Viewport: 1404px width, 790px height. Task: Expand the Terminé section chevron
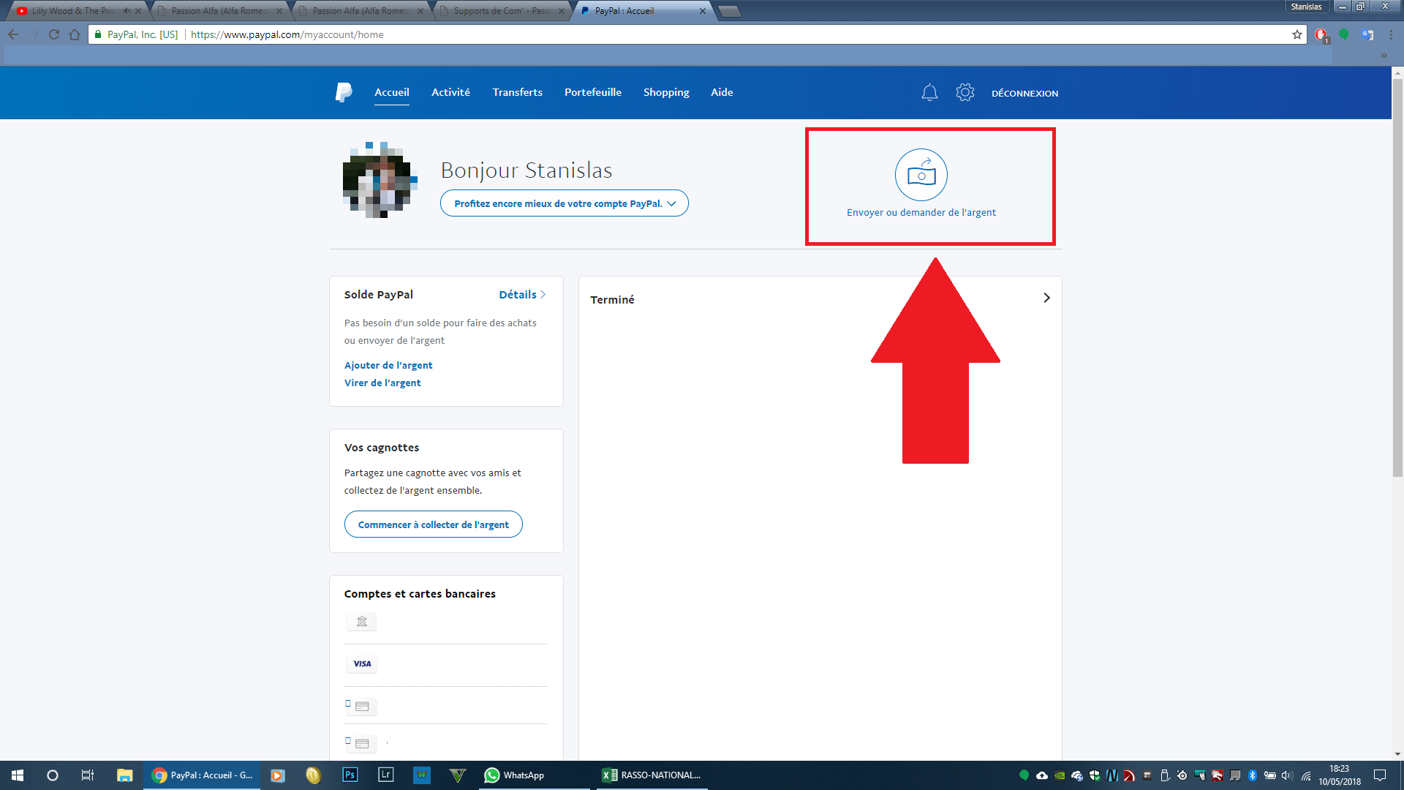1046,298
